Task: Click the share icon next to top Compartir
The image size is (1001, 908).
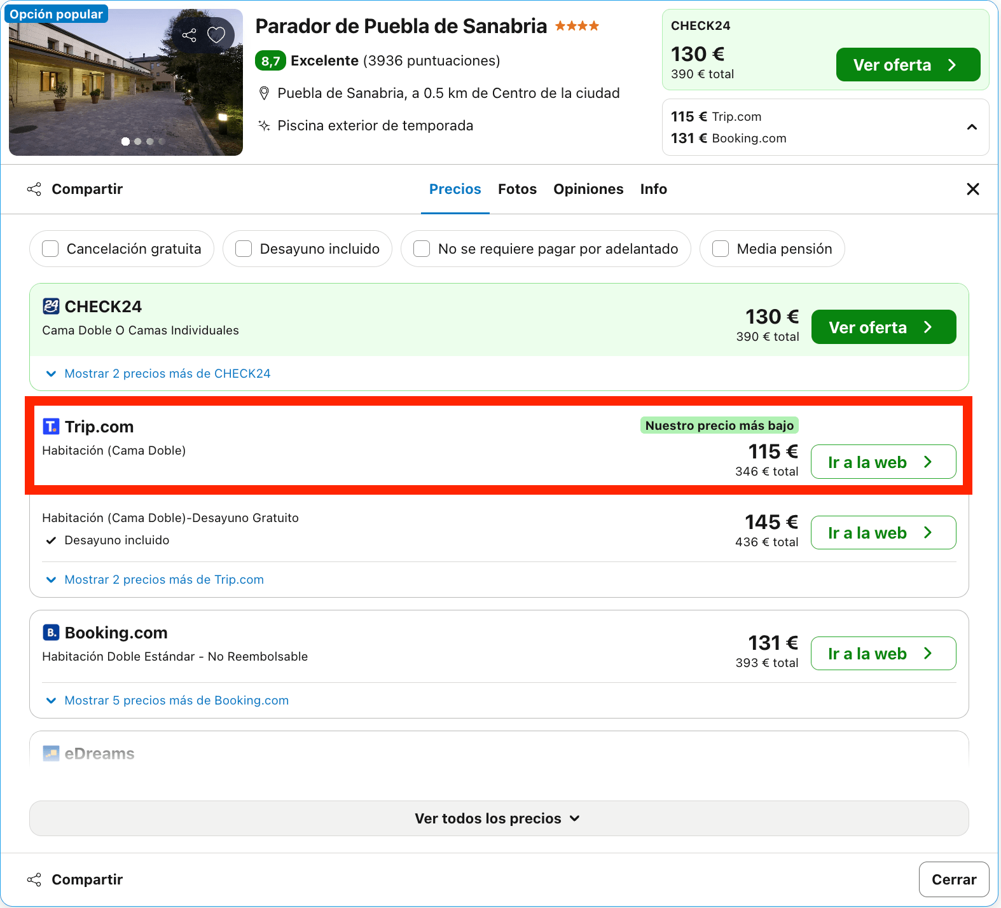Action: coord(34,189)
